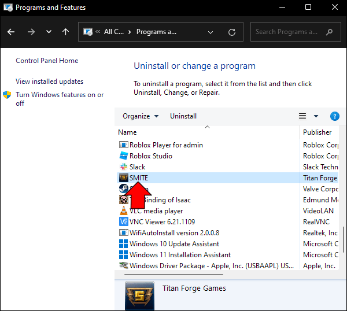
Task: Click the Apple, Inc. publisher cell
Action: point(319,266)
